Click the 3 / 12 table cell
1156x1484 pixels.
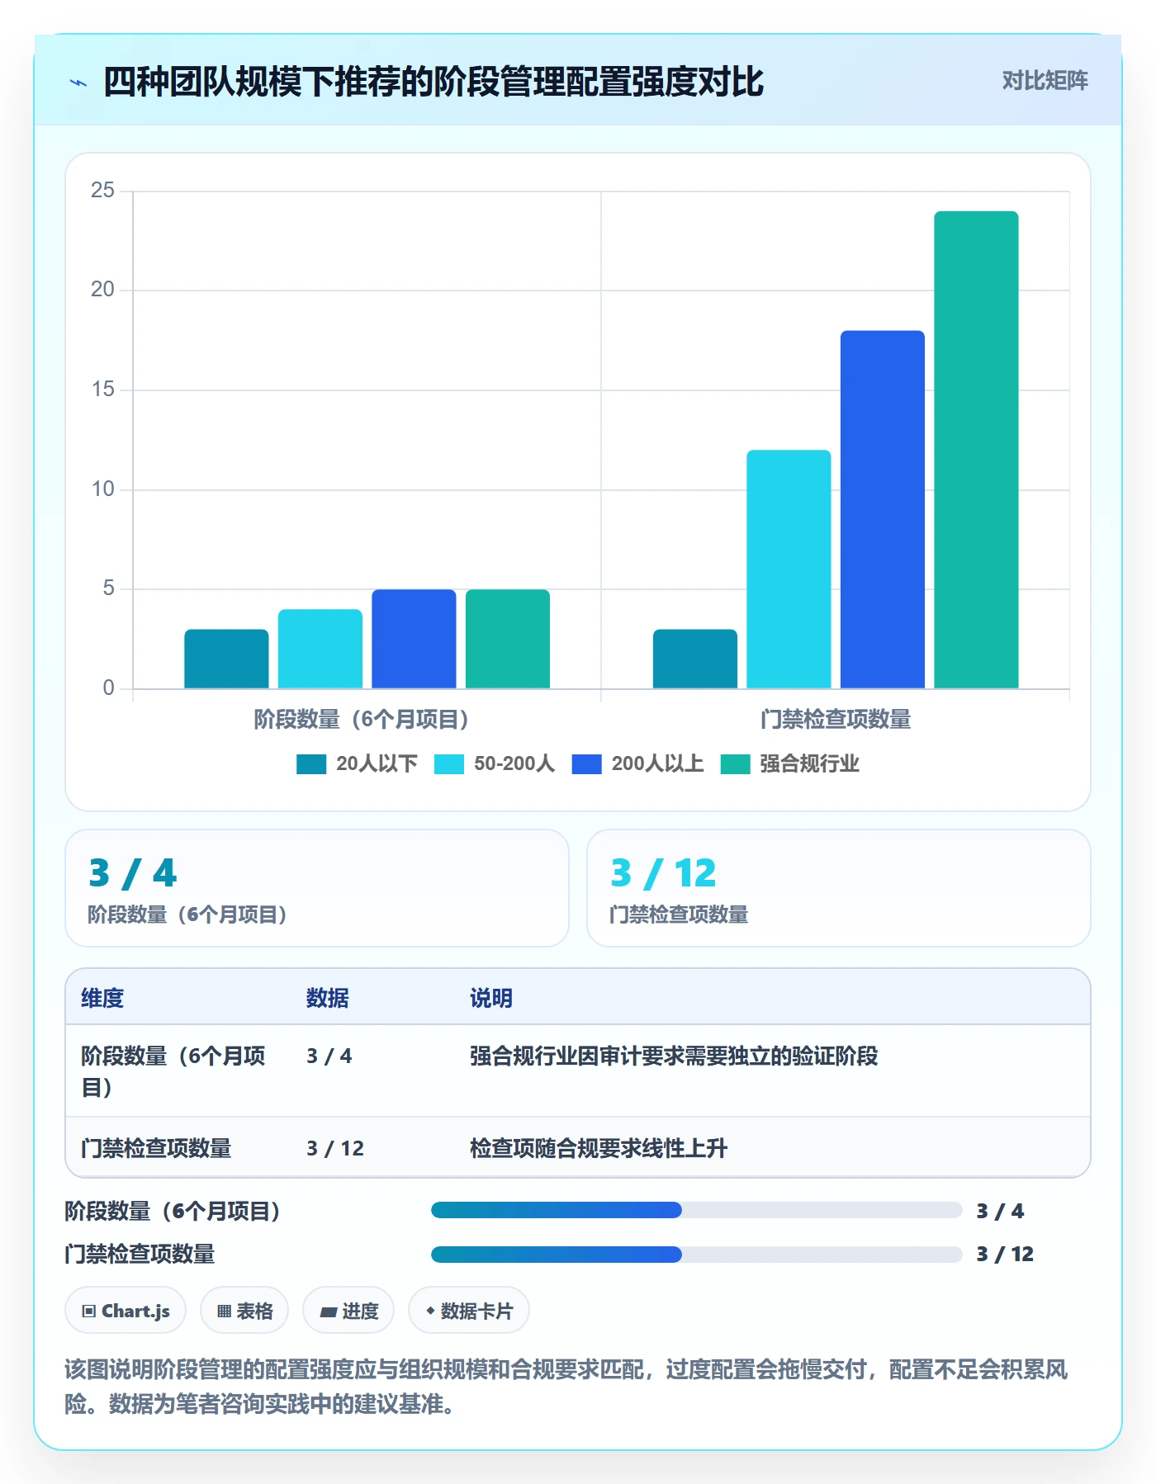pyautogui.click(x=335, y=1148)
